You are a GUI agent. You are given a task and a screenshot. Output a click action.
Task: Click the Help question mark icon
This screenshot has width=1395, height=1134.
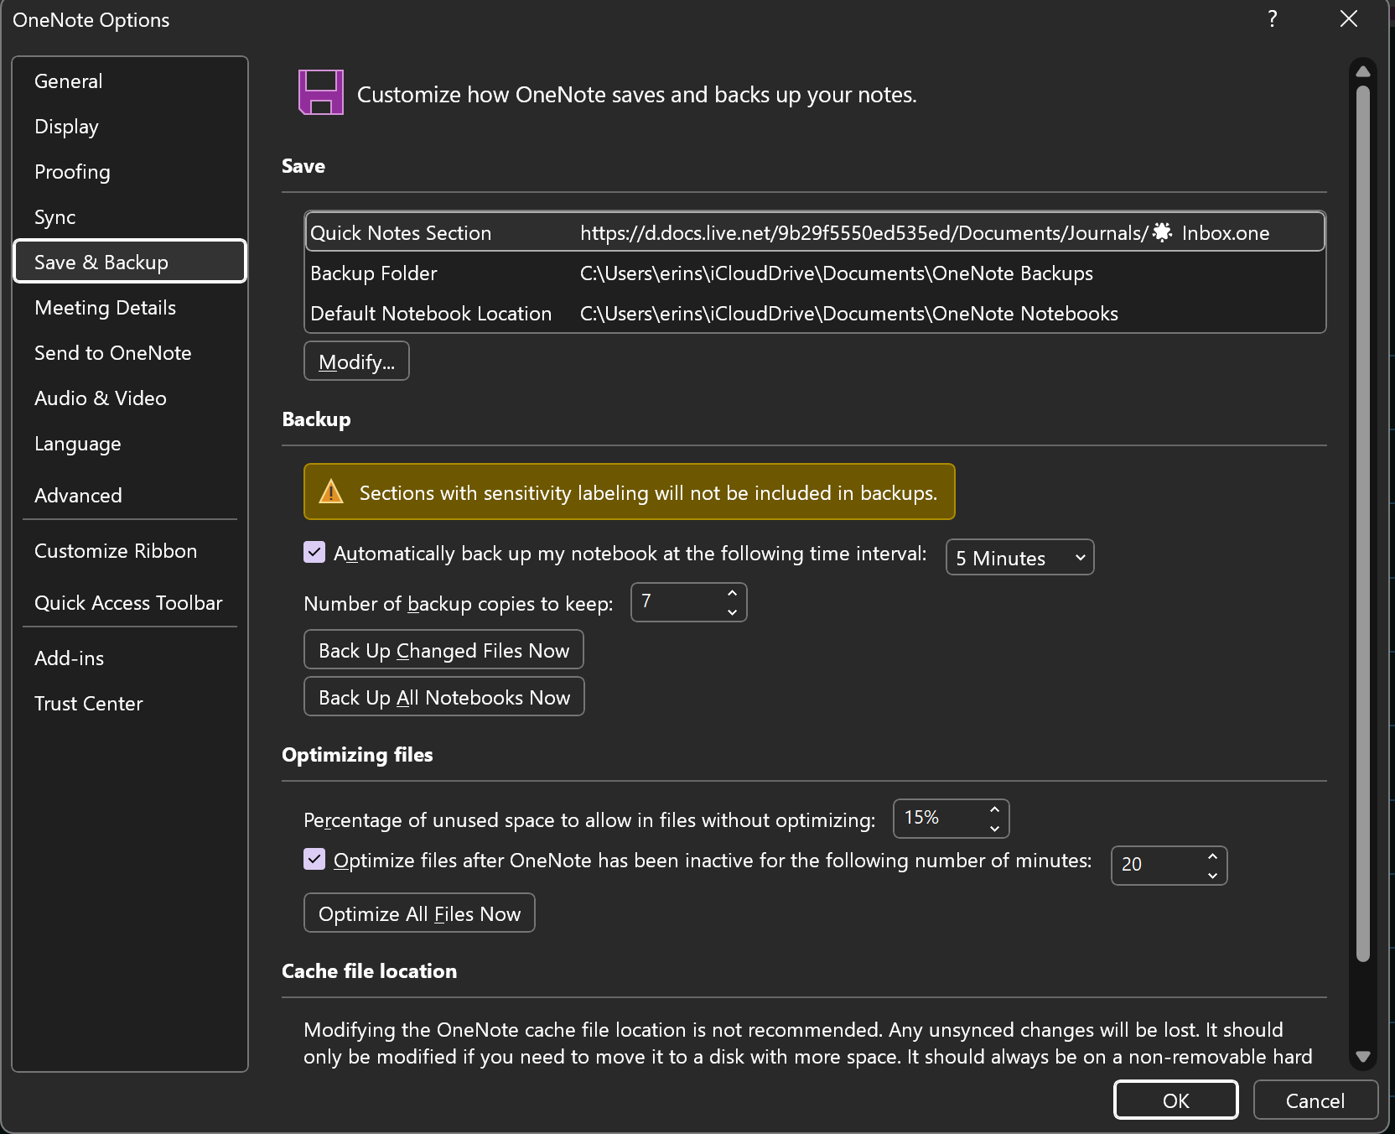point(1272,19)
